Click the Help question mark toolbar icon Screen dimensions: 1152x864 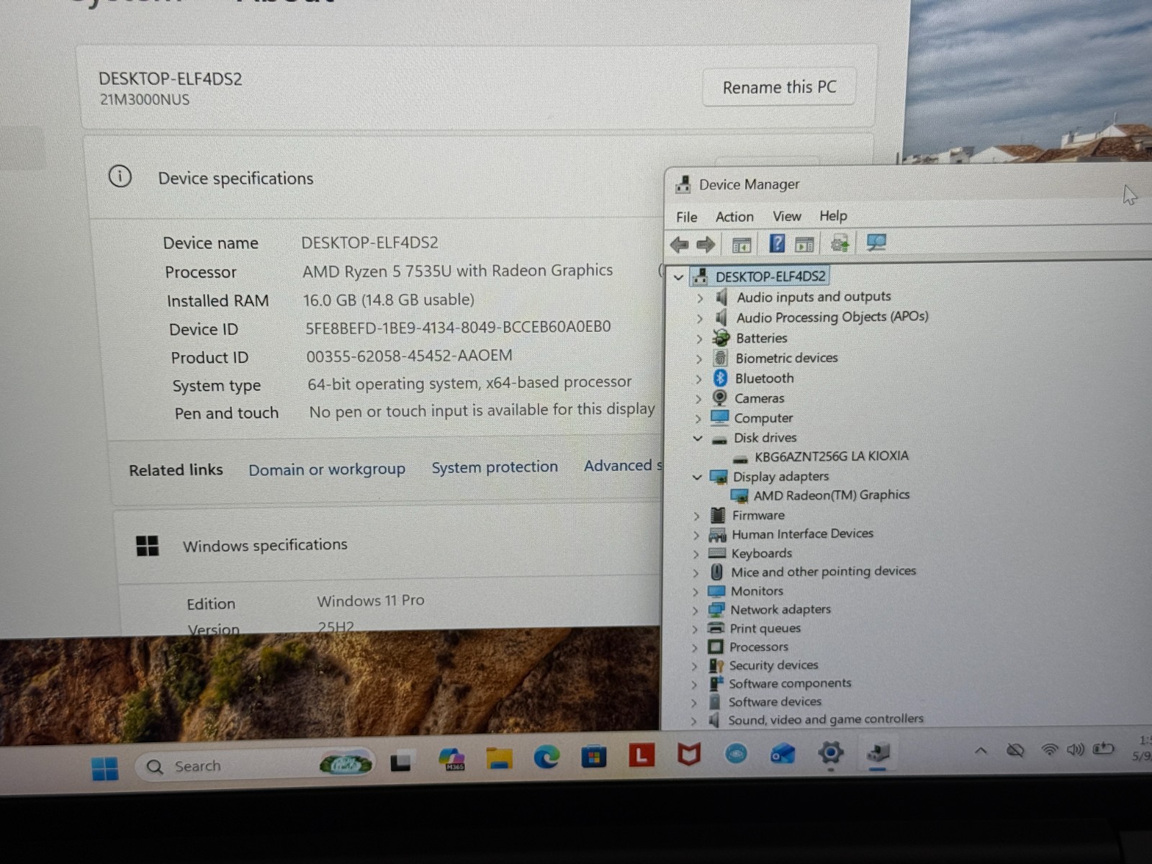(776, 243)
